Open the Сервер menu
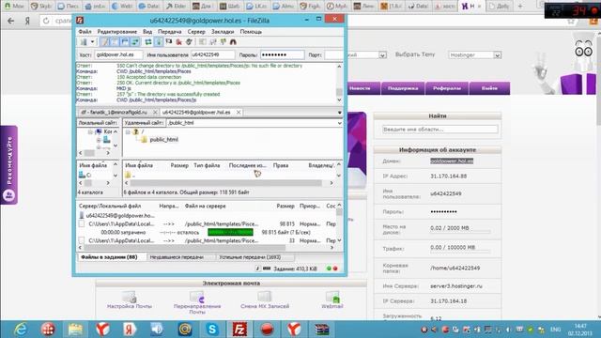This screenshot has height=338, width=601. (x=196, y=31)
